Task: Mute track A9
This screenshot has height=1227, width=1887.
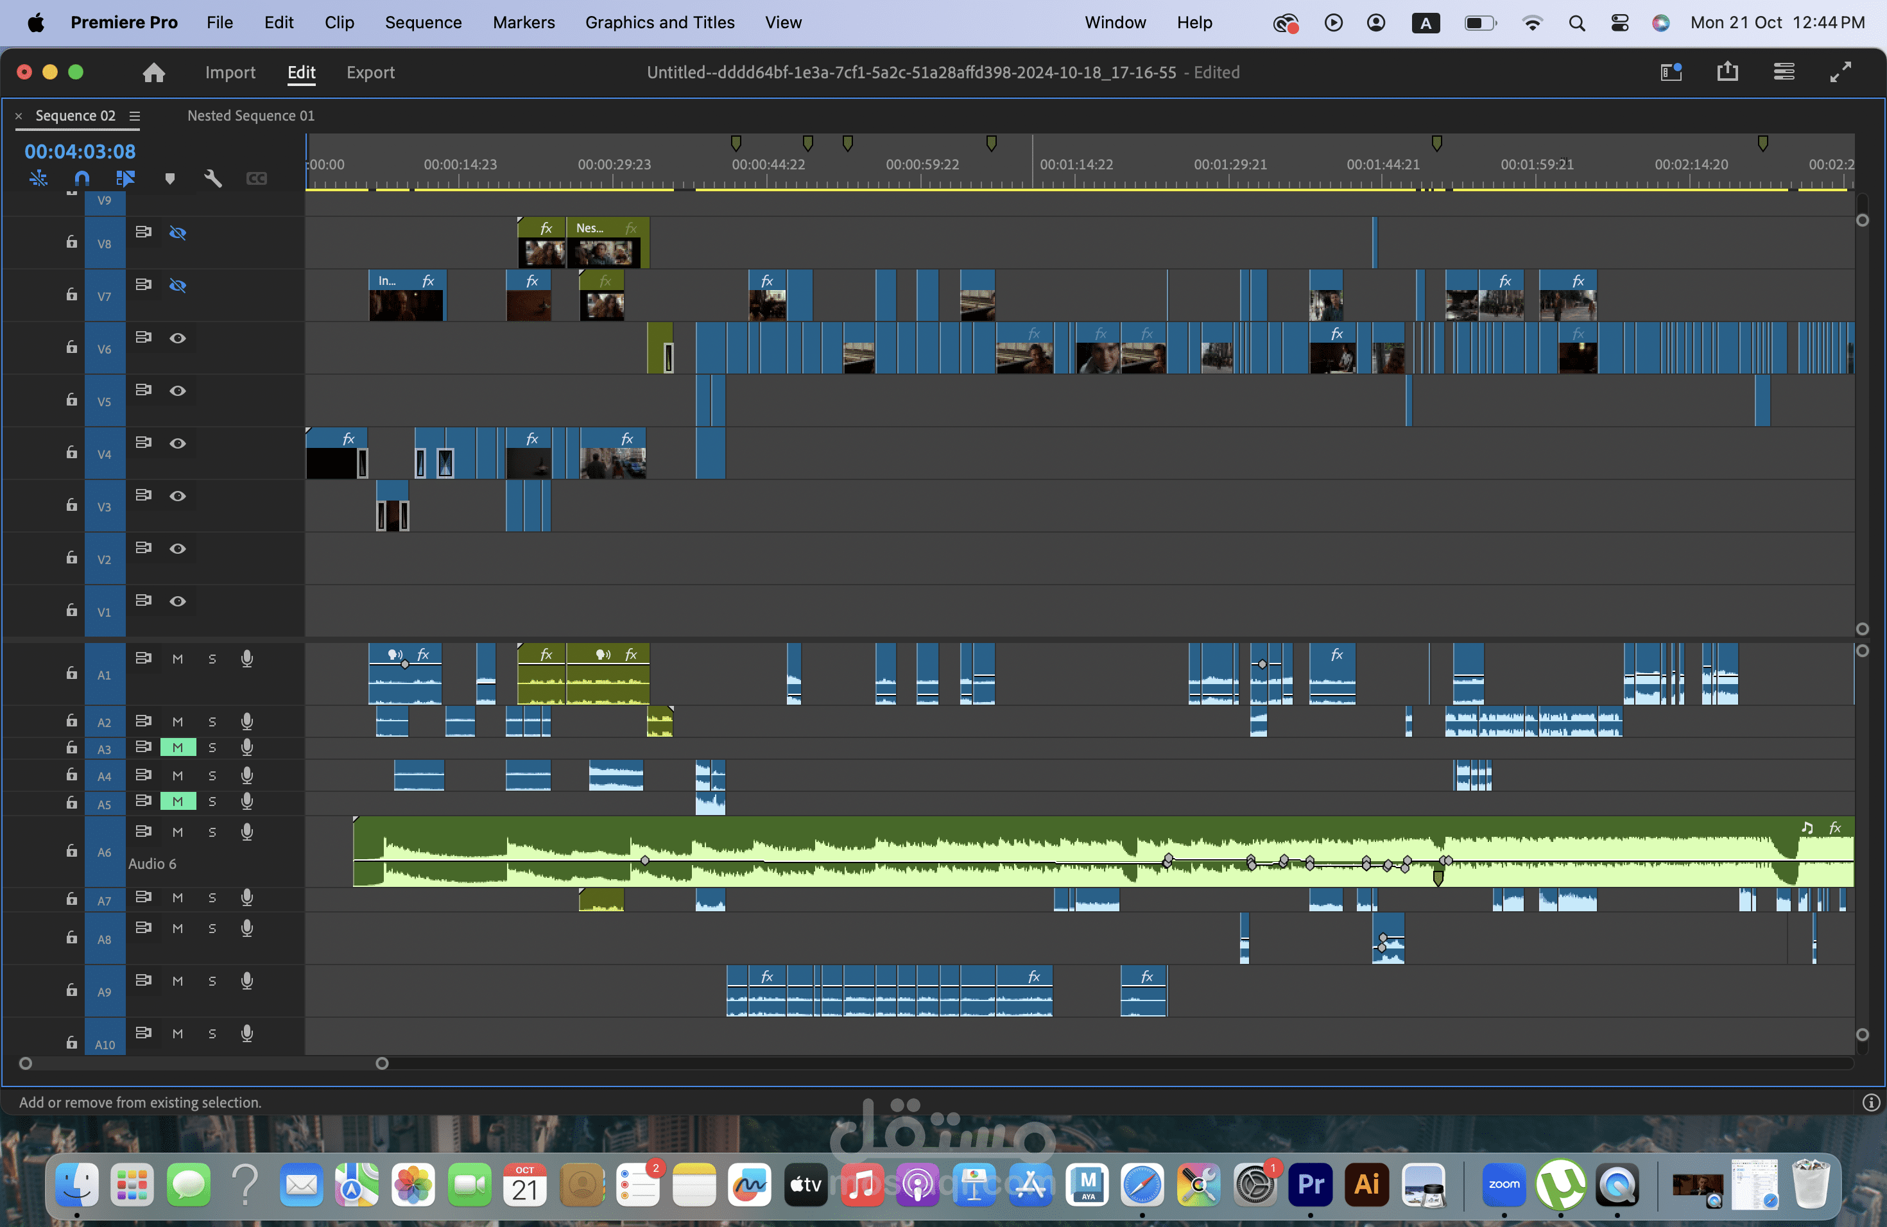Action: [178, 981]
